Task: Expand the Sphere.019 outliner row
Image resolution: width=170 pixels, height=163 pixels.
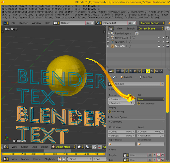Action: (108, 38)
